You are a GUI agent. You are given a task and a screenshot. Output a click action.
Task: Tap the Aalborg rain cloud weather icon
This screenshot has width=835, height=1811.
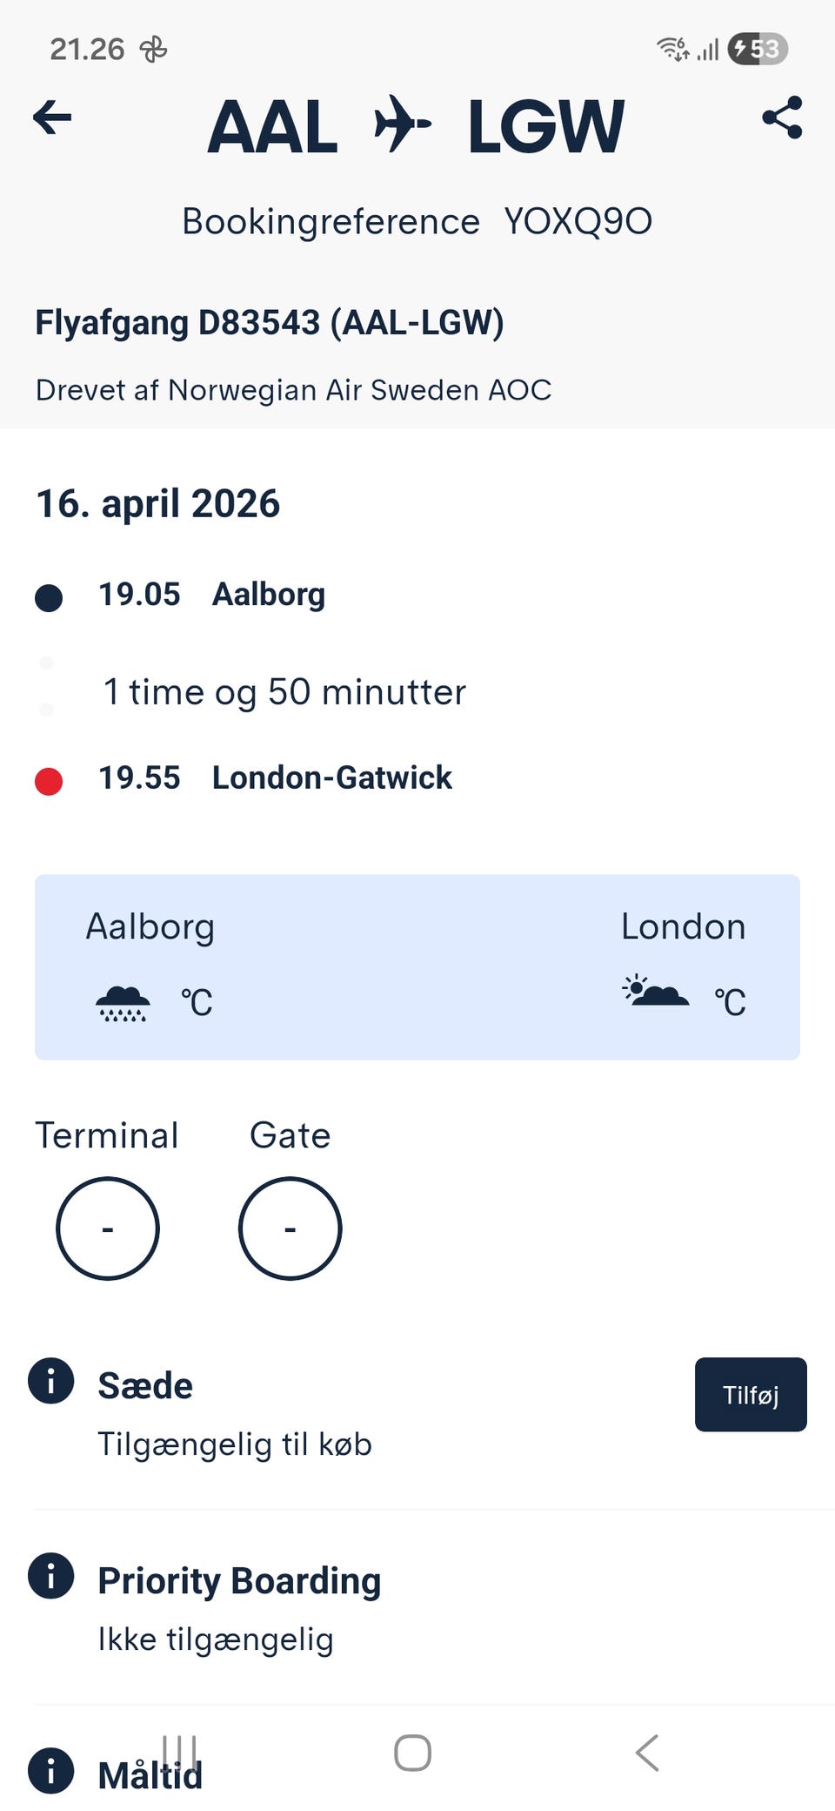(123, 1003)
